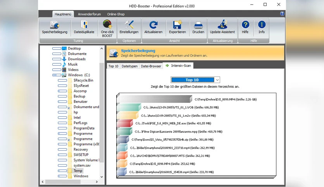Start the Update-Assistent wizard

coord(222,27)
